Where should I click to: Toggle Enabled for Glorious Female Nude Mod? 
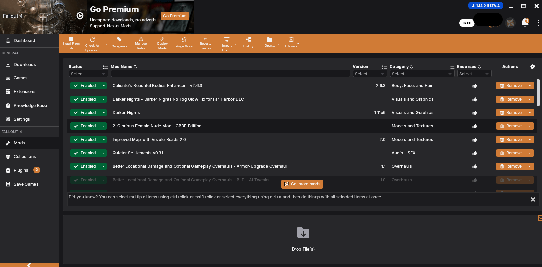tap(86, 126)
